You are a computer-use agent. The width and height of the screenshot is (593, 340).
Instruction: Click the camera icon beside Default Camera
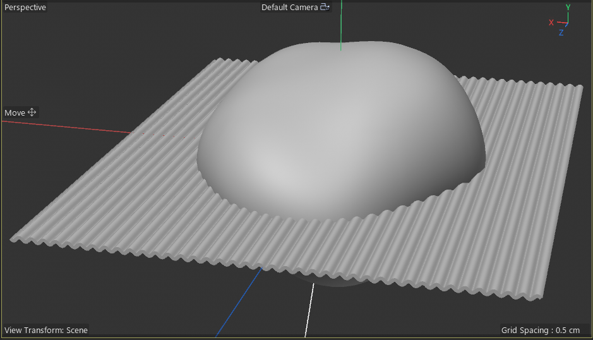click(325, 7)
